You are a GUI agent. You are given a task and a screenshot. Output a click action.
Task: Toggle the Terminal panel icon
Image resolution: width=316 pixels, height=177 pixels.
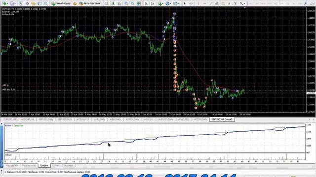pyautogui.click(x=39, y=3)
